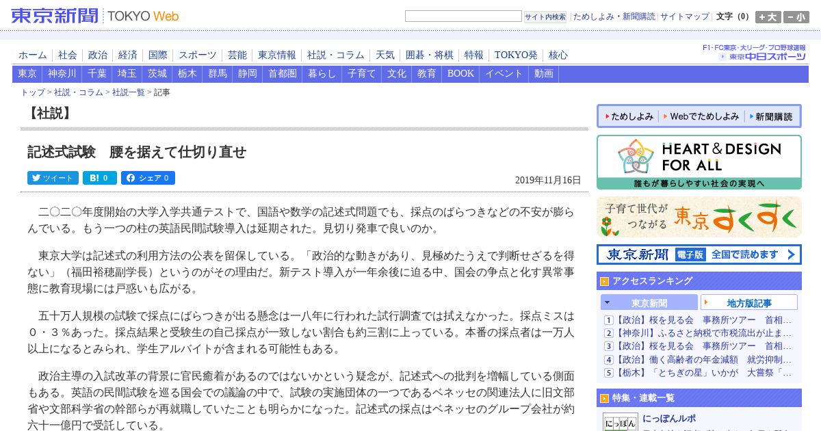This screenshot has width=821, height=431.
Task: Select 千葉 in the regional bar
Action: tap(97, 74)
